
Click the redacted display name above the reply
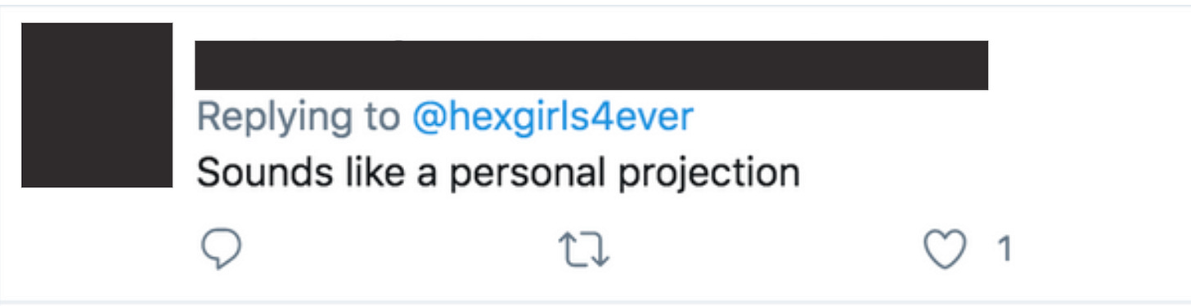(591, 64)
